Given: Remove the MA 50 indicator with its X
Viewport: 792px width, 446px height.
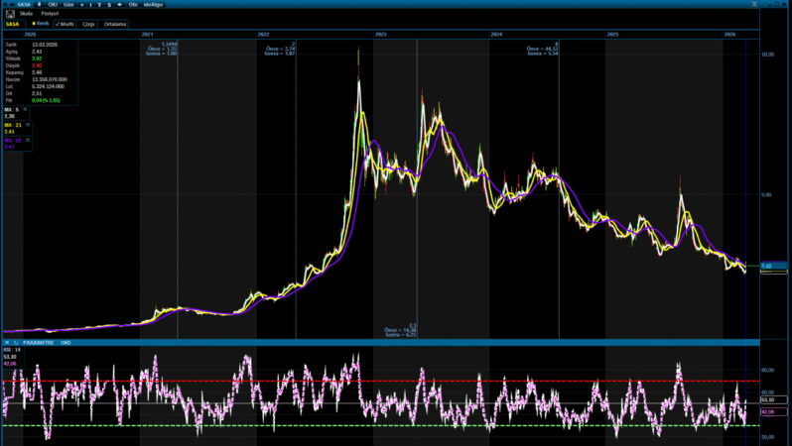Looking at the screenshot, I should 28,140.
